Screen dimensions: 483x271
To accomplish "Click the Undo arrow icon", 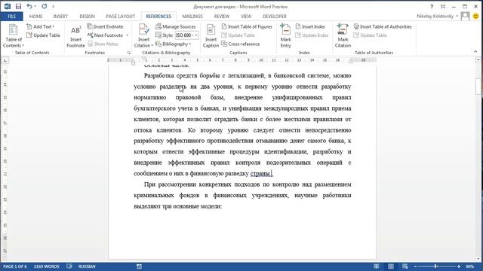I will 29,6.
